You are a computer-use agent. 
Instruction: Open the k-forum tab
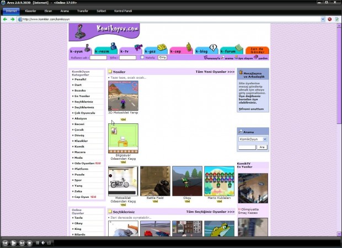point(232,49)
